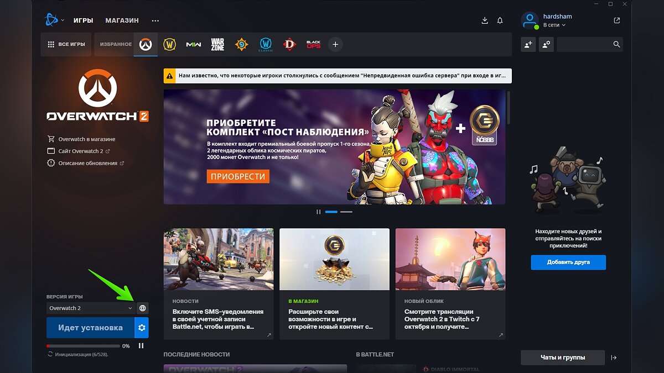Open the Hearthstone game icon
Image resolution: width=664 pixels, height=373 pixels.
pos(241,45)
